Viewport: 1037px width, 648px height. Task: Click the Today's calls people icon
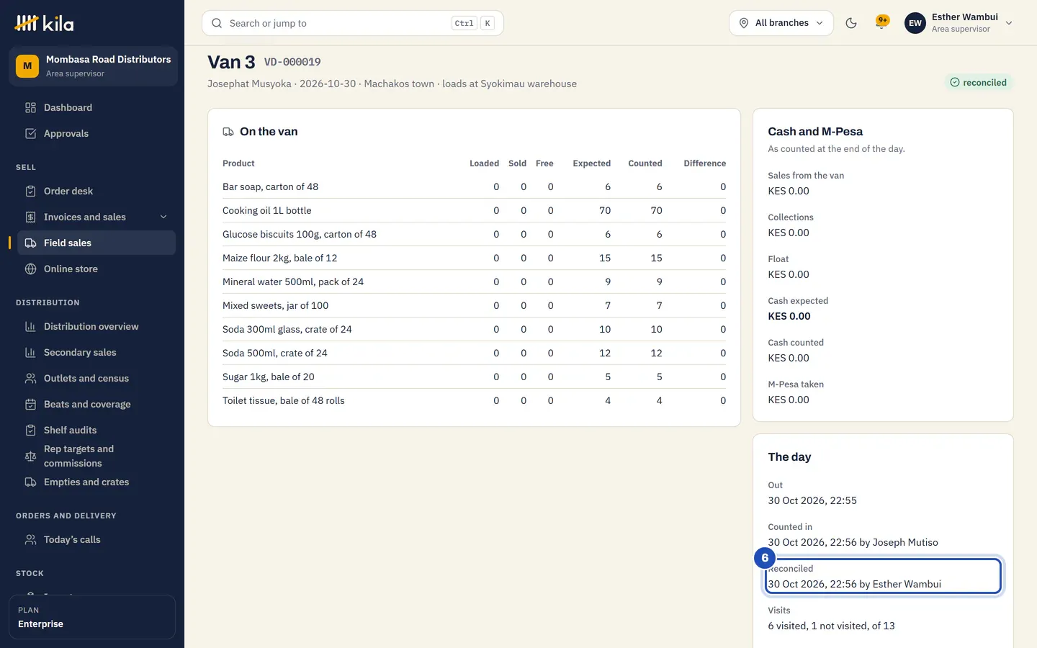coord(30,540)
